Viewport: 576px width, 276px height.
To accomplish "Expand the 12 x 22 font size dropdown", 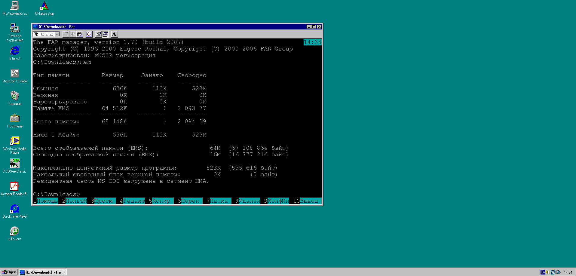I will click(57, 34).
